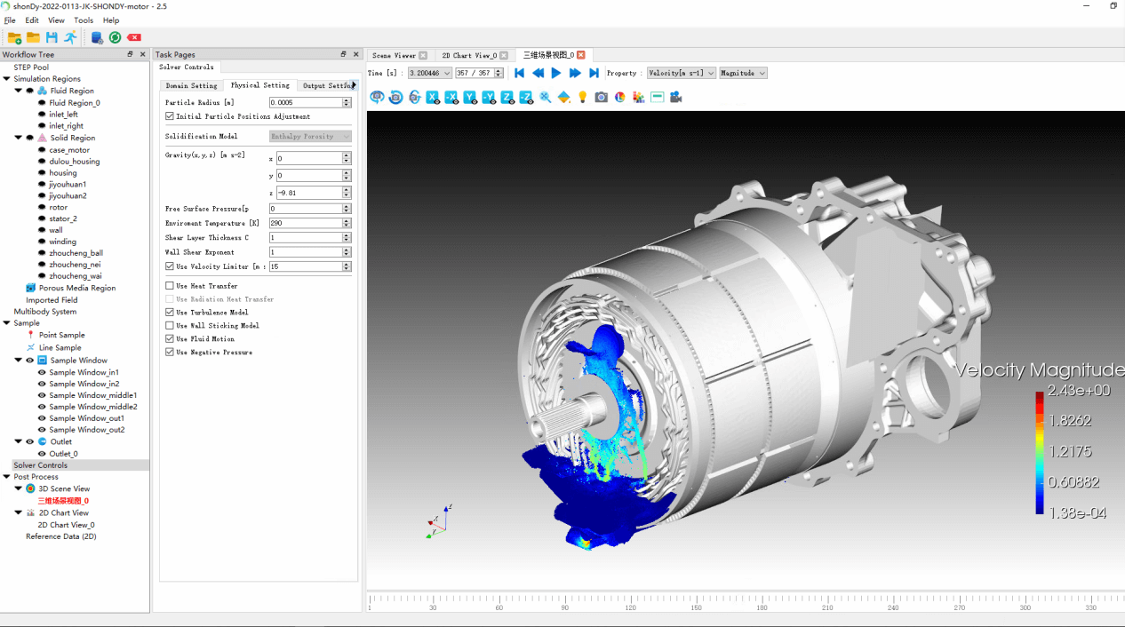Click the play animation button
This screenshot has height=627, width=1125.
pyautogui.click(x=556, y=73)
